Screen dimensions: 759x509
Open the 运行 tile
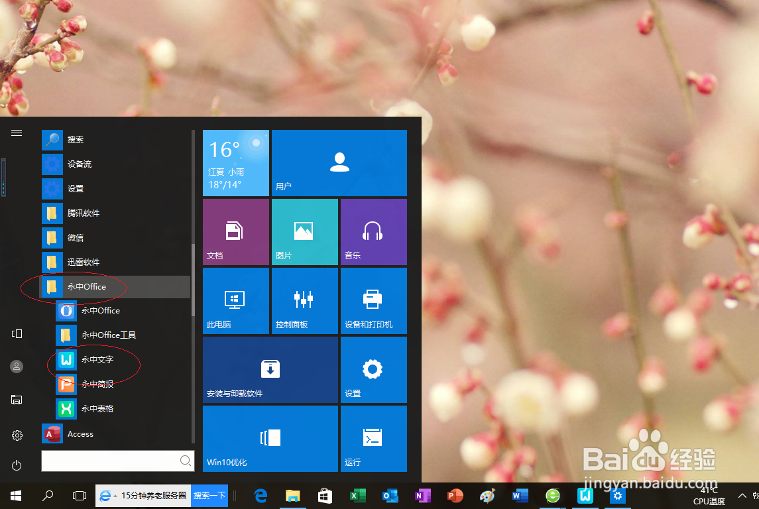pyautogui.click(x=374, y=438)
